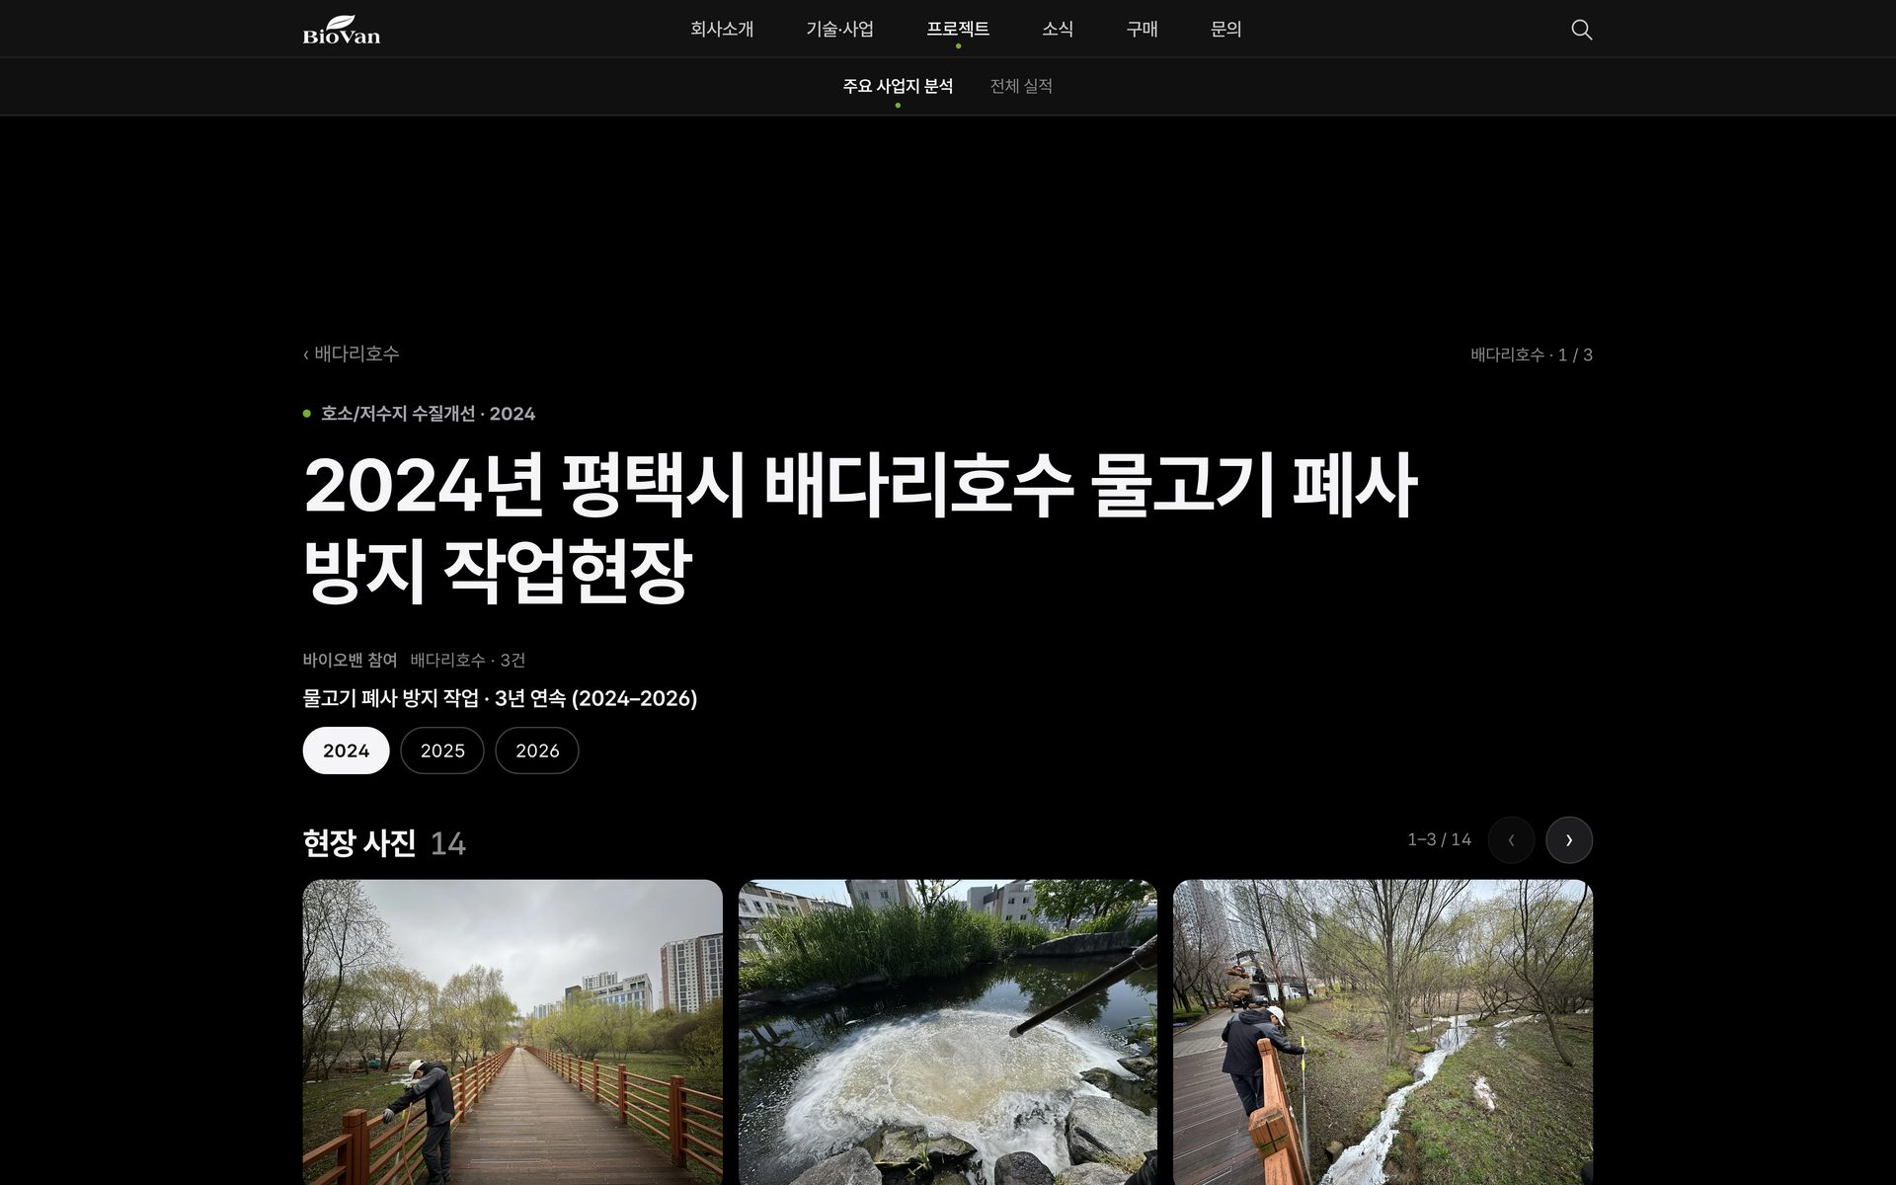Open the 회사소개 menu
The width and height of the screenshot is (1896, 1185).
click(722, 29)
